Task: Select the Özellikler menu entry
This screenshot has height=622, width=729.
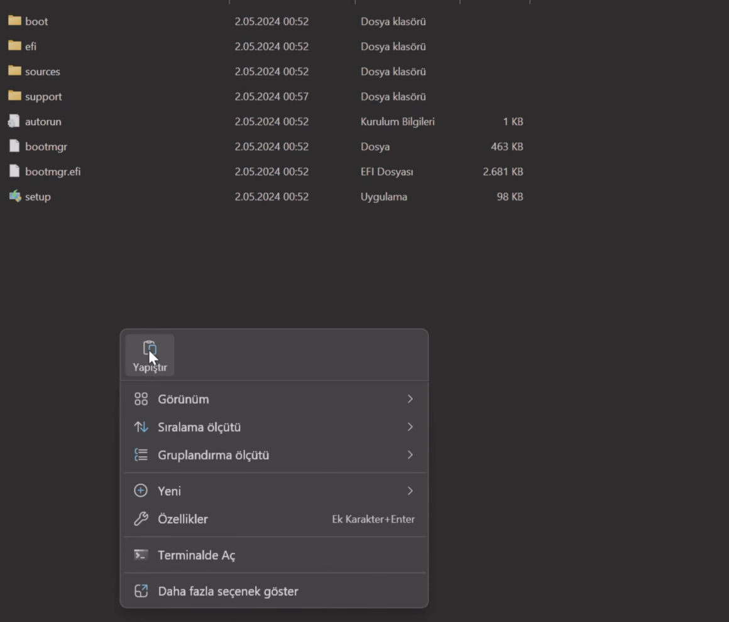Action: pos(183,519)
